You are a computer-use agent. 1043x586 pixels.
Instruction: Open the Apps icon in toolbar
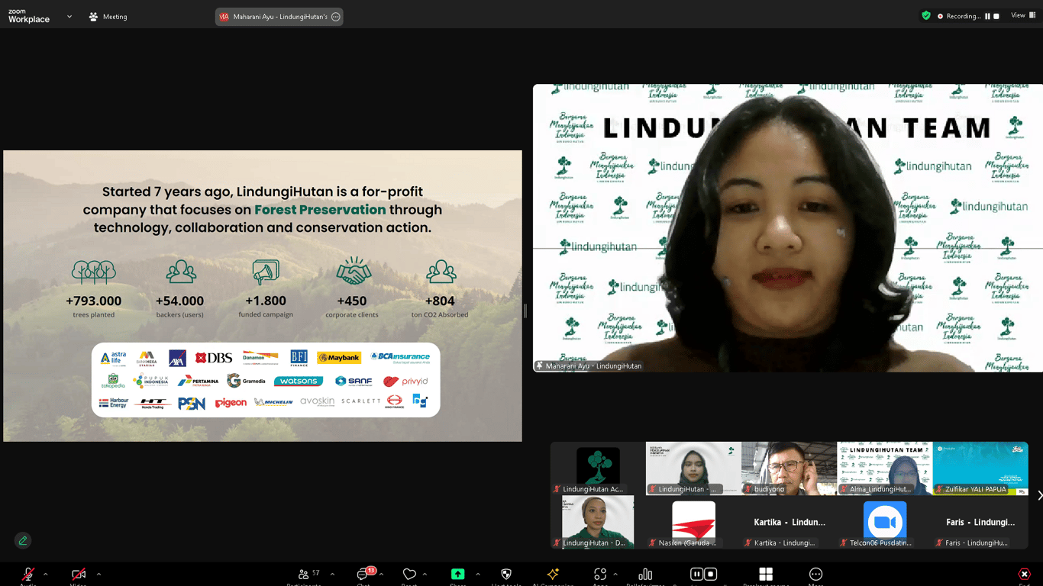point(600,575)
